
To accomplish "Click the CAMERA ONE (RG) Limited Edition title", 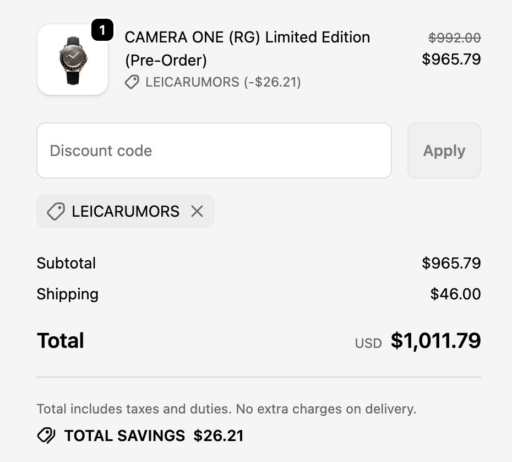I will coord(247,37).
